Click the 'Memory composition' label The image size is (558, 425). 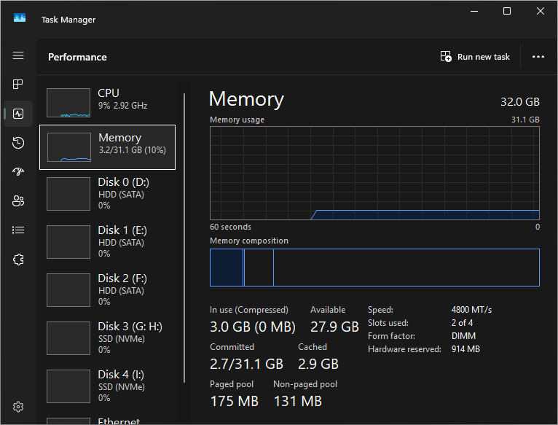(x=249, y=241)
